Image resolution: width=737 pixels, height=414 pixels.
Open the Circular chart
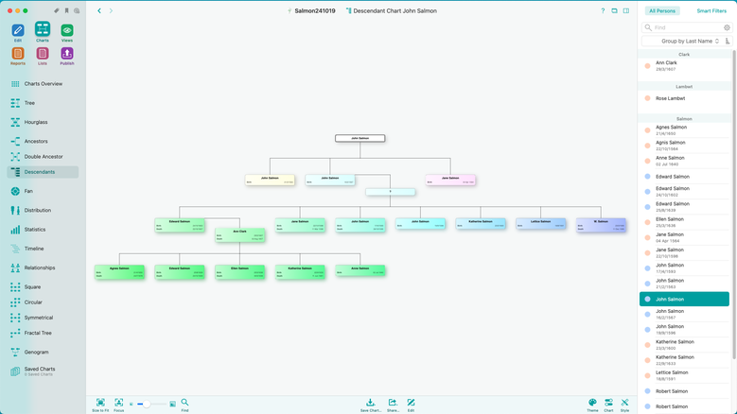(x=43, y=302)
